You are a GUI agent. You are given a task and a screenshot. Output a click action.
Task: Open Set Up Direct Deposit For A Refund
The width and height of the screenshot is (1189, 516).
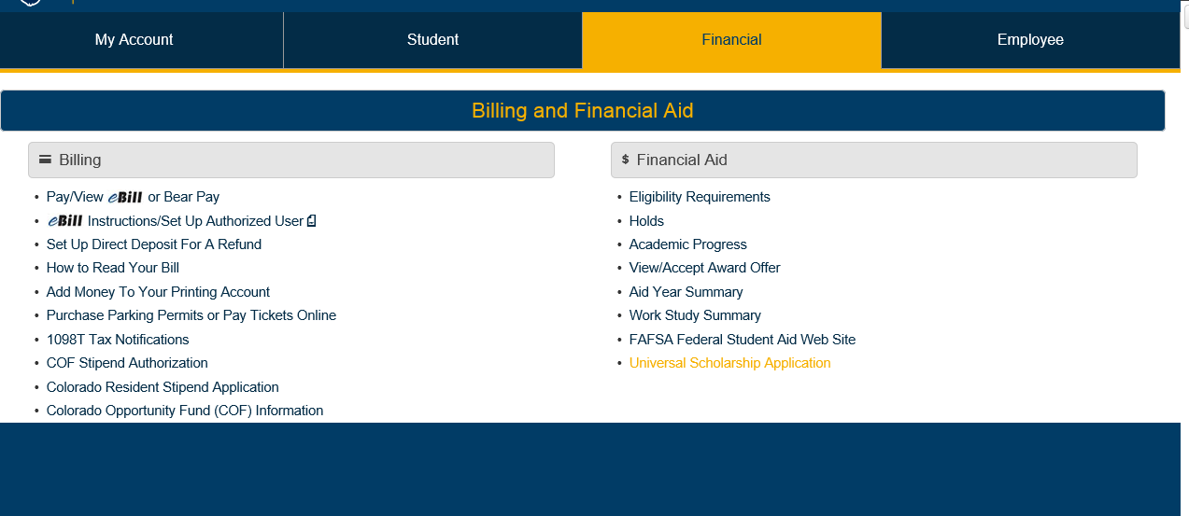point(154,244)
